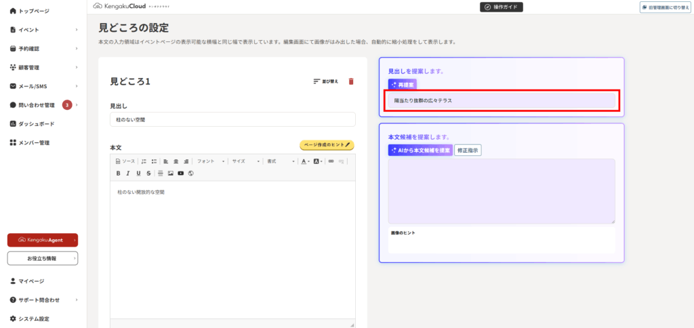Open the text color picker

coord(306,161)
